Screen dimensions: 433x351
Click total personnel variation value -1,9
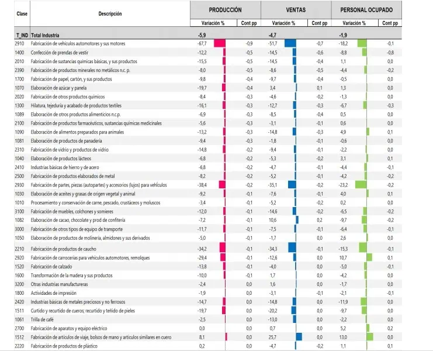point(343,35)
